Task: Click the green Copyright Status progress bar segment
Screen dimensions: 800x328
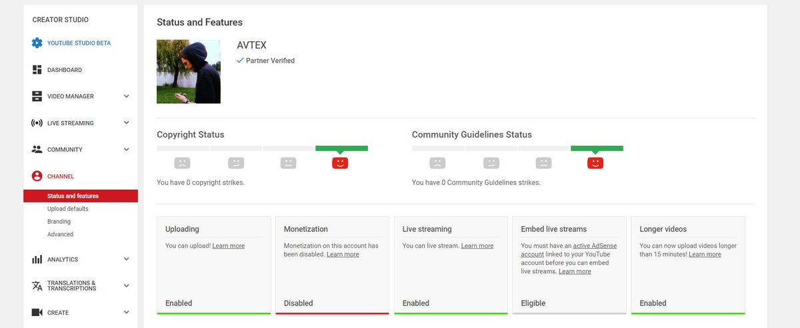Action: (x=341, y=148)
